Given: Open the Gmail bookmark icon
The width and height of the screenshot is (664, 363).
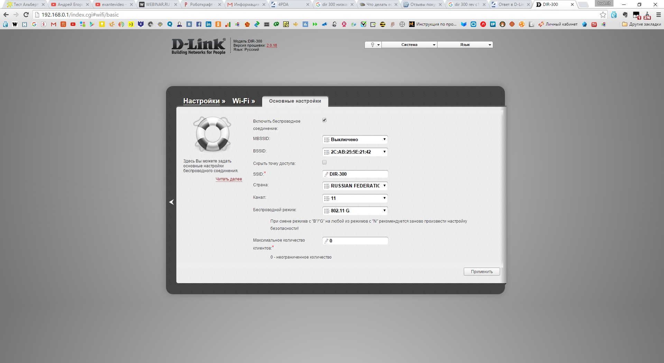Looking at the screenshot, I should tap(54, 24).
